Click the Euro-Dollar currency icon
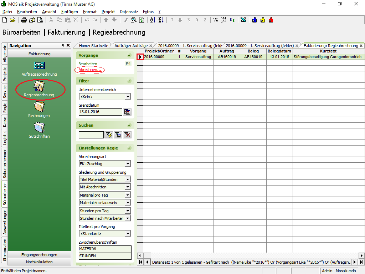365x274 pixels. (232, 20)
